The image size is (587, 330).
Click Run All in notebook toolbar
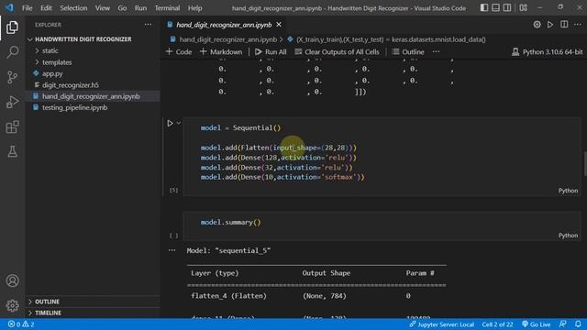tap(271, 52)
